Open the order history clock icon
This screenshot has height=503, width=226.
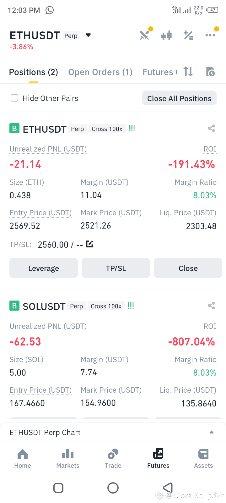coord(210,72)
